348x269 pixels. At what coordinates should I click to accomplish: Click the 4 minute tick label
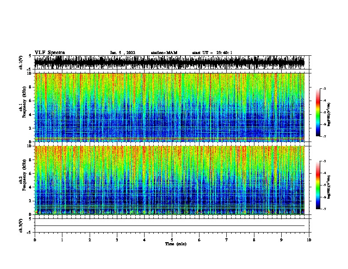tap(145, 240)
